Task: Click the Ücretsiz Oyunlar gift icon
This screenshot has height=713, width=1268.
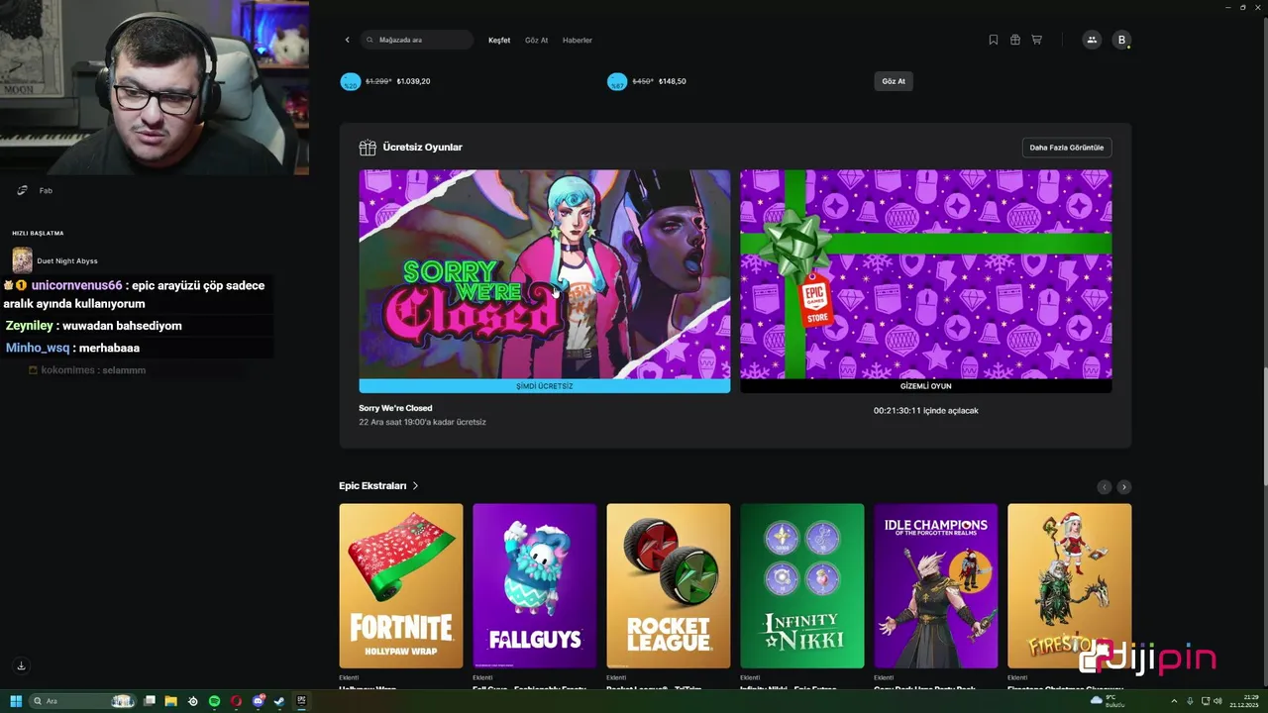Action: click(x=368, y=148)
